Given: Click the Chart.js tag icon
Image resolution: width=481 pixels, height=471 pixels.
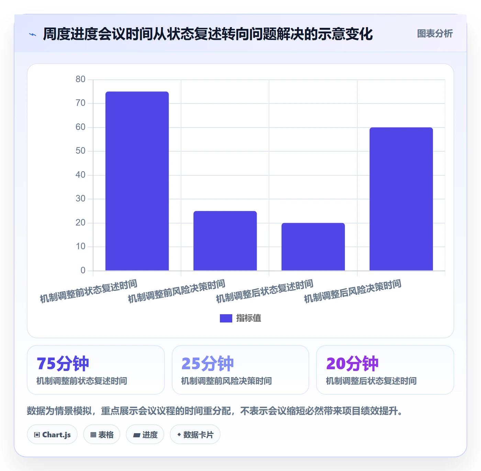Looking at the screenshot, I should click(x=37, y=435).
